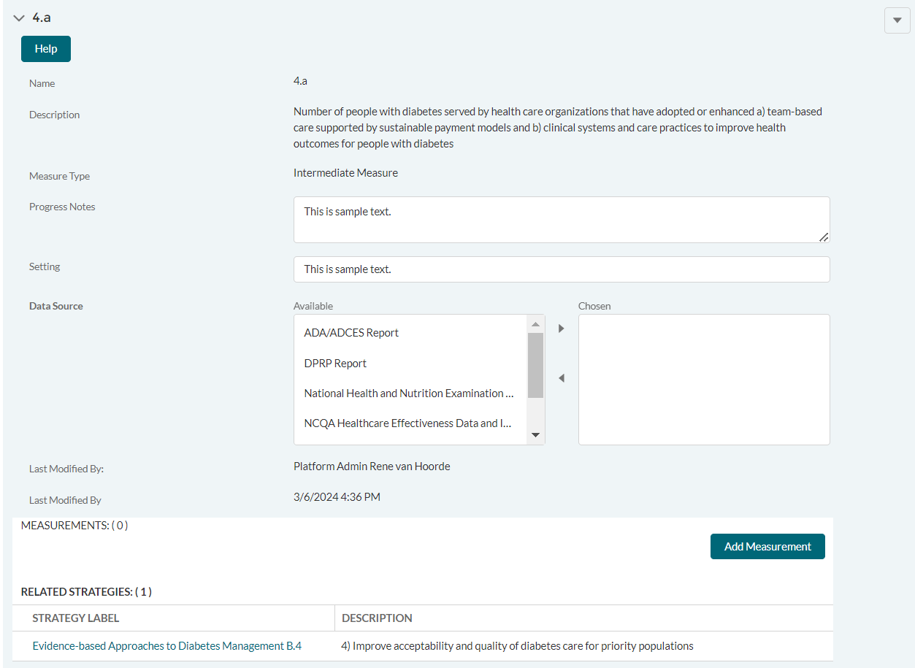Choose National Health and Nutrition Examination option
The width and height of the screenshot is (915, 668).
click(x=408, y=393)
